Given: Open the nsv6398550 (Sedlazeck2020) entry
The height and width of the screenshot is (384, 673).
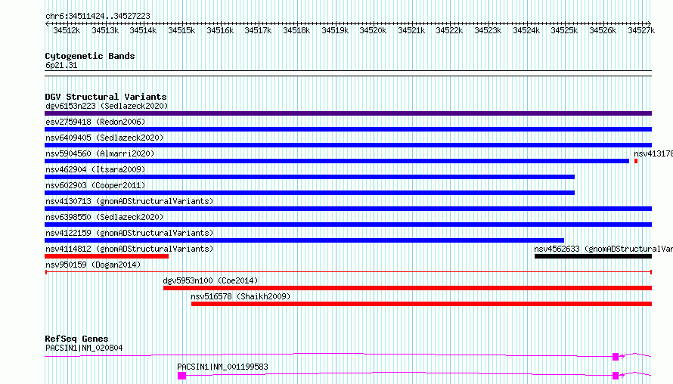Looking at the screenshot, I should point(104,217).
